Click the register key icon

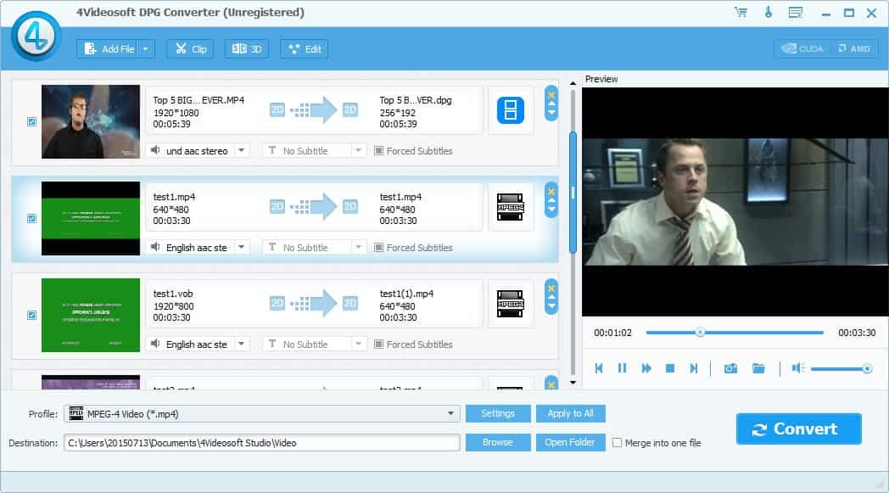pos(769,12)
